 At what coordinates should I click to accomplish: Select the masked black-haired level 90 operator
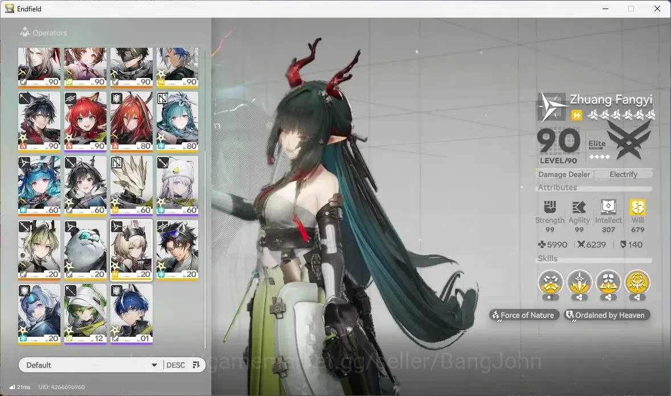132,67
